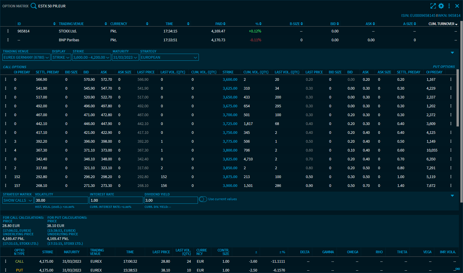Viewport: 463px width, 273px height.
Task: Open the settings gear icon
Action: click(441, 6)
